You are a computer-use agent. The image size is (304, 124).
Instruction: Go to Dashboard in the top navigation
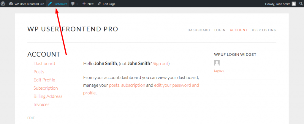click(199, 30)
